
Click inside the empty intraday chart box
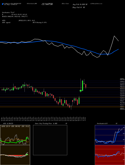(x=50, y=140)
